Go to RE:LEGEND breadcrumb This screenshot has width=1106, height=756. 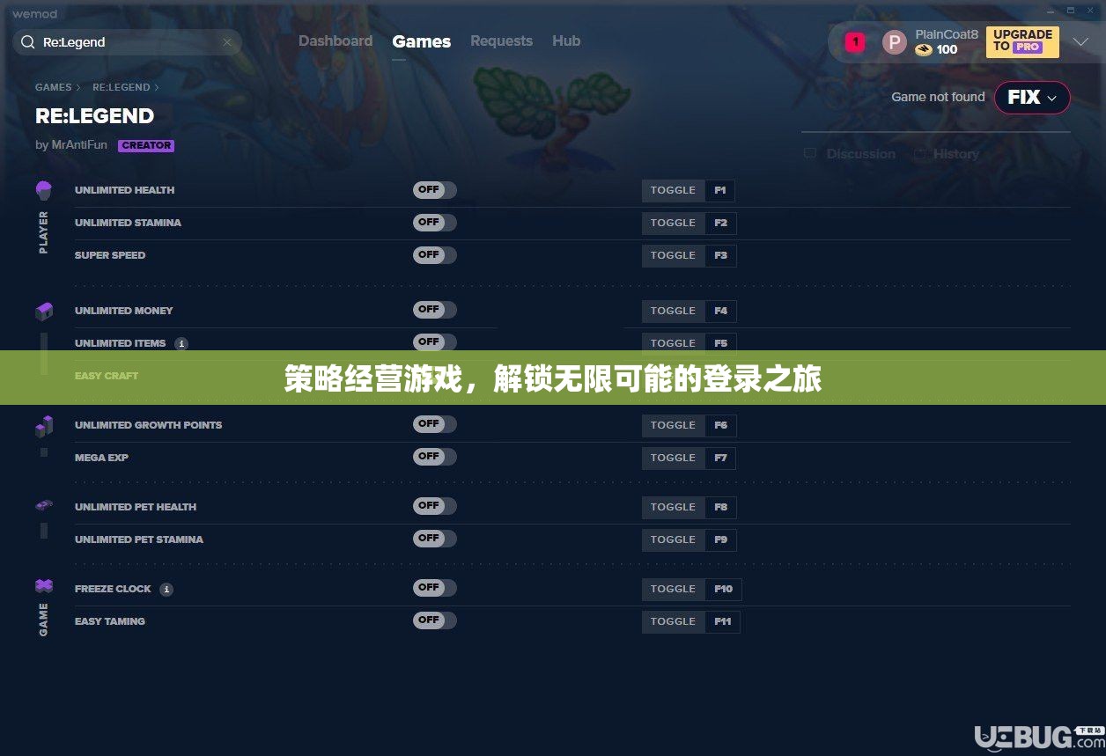[122, 87]
